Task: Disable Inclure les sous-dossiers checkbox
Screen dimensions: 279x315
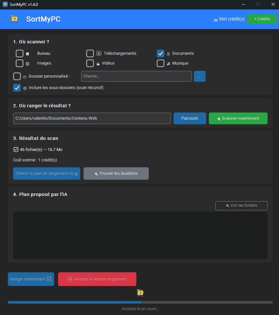Action: coord(17,88)
